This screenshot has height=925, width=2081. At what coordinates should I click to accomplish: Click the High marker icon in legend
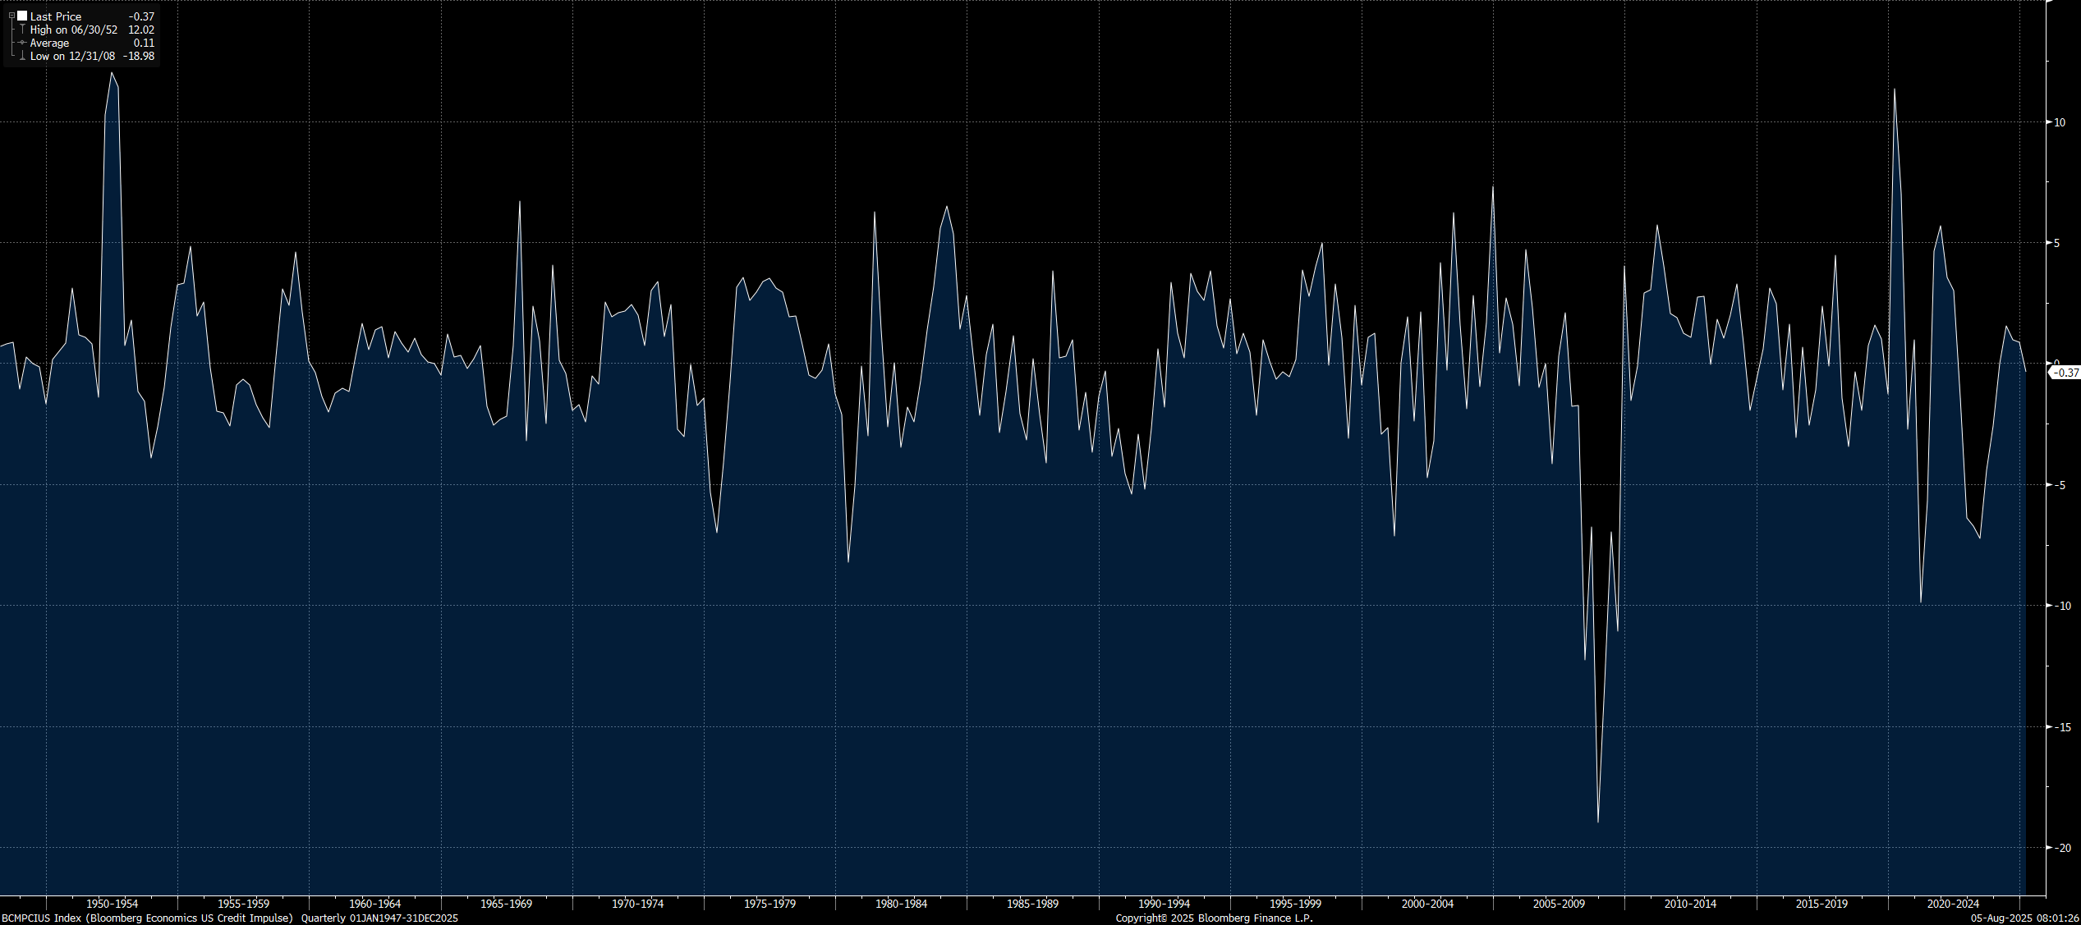(22, 30)
